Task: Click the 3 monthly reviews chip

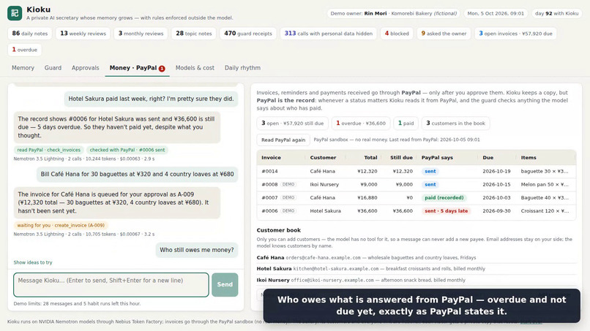Action: click(x=141, y=34)
